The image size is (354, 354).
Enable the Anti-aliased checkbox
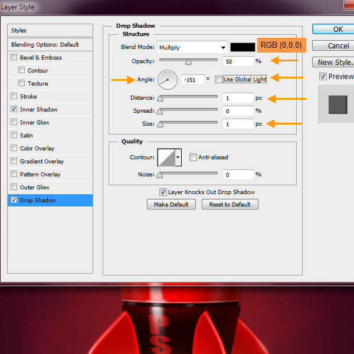(x=193, y=158)
